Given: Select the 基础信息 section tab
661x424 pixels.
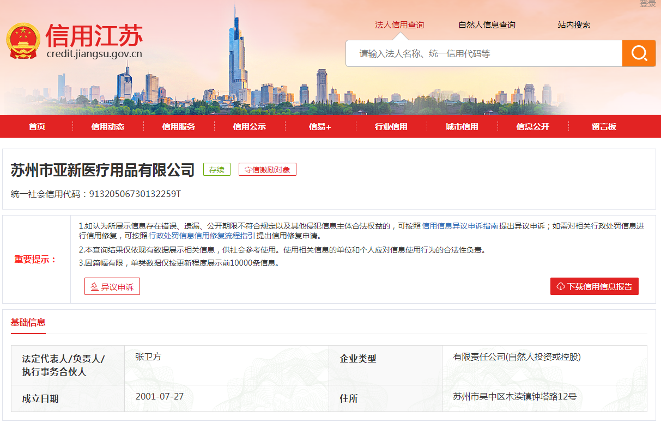Looking at the screenshot, I should [28, 322].
